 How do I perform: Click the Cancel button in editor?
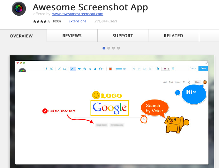193,68
